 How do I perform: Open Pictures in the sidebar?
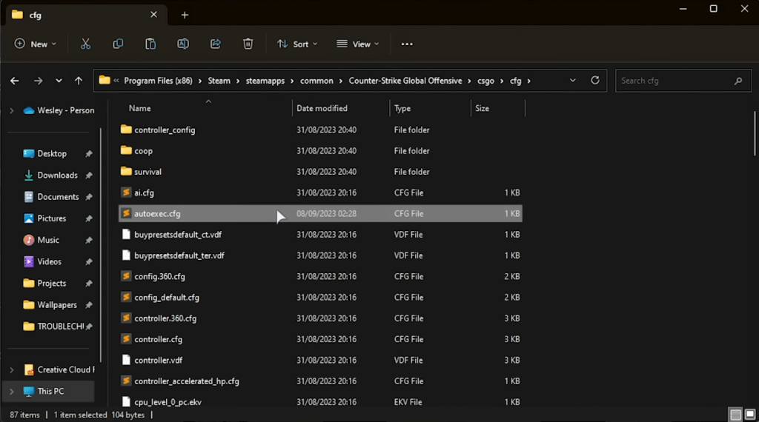(x=51, y=218)
